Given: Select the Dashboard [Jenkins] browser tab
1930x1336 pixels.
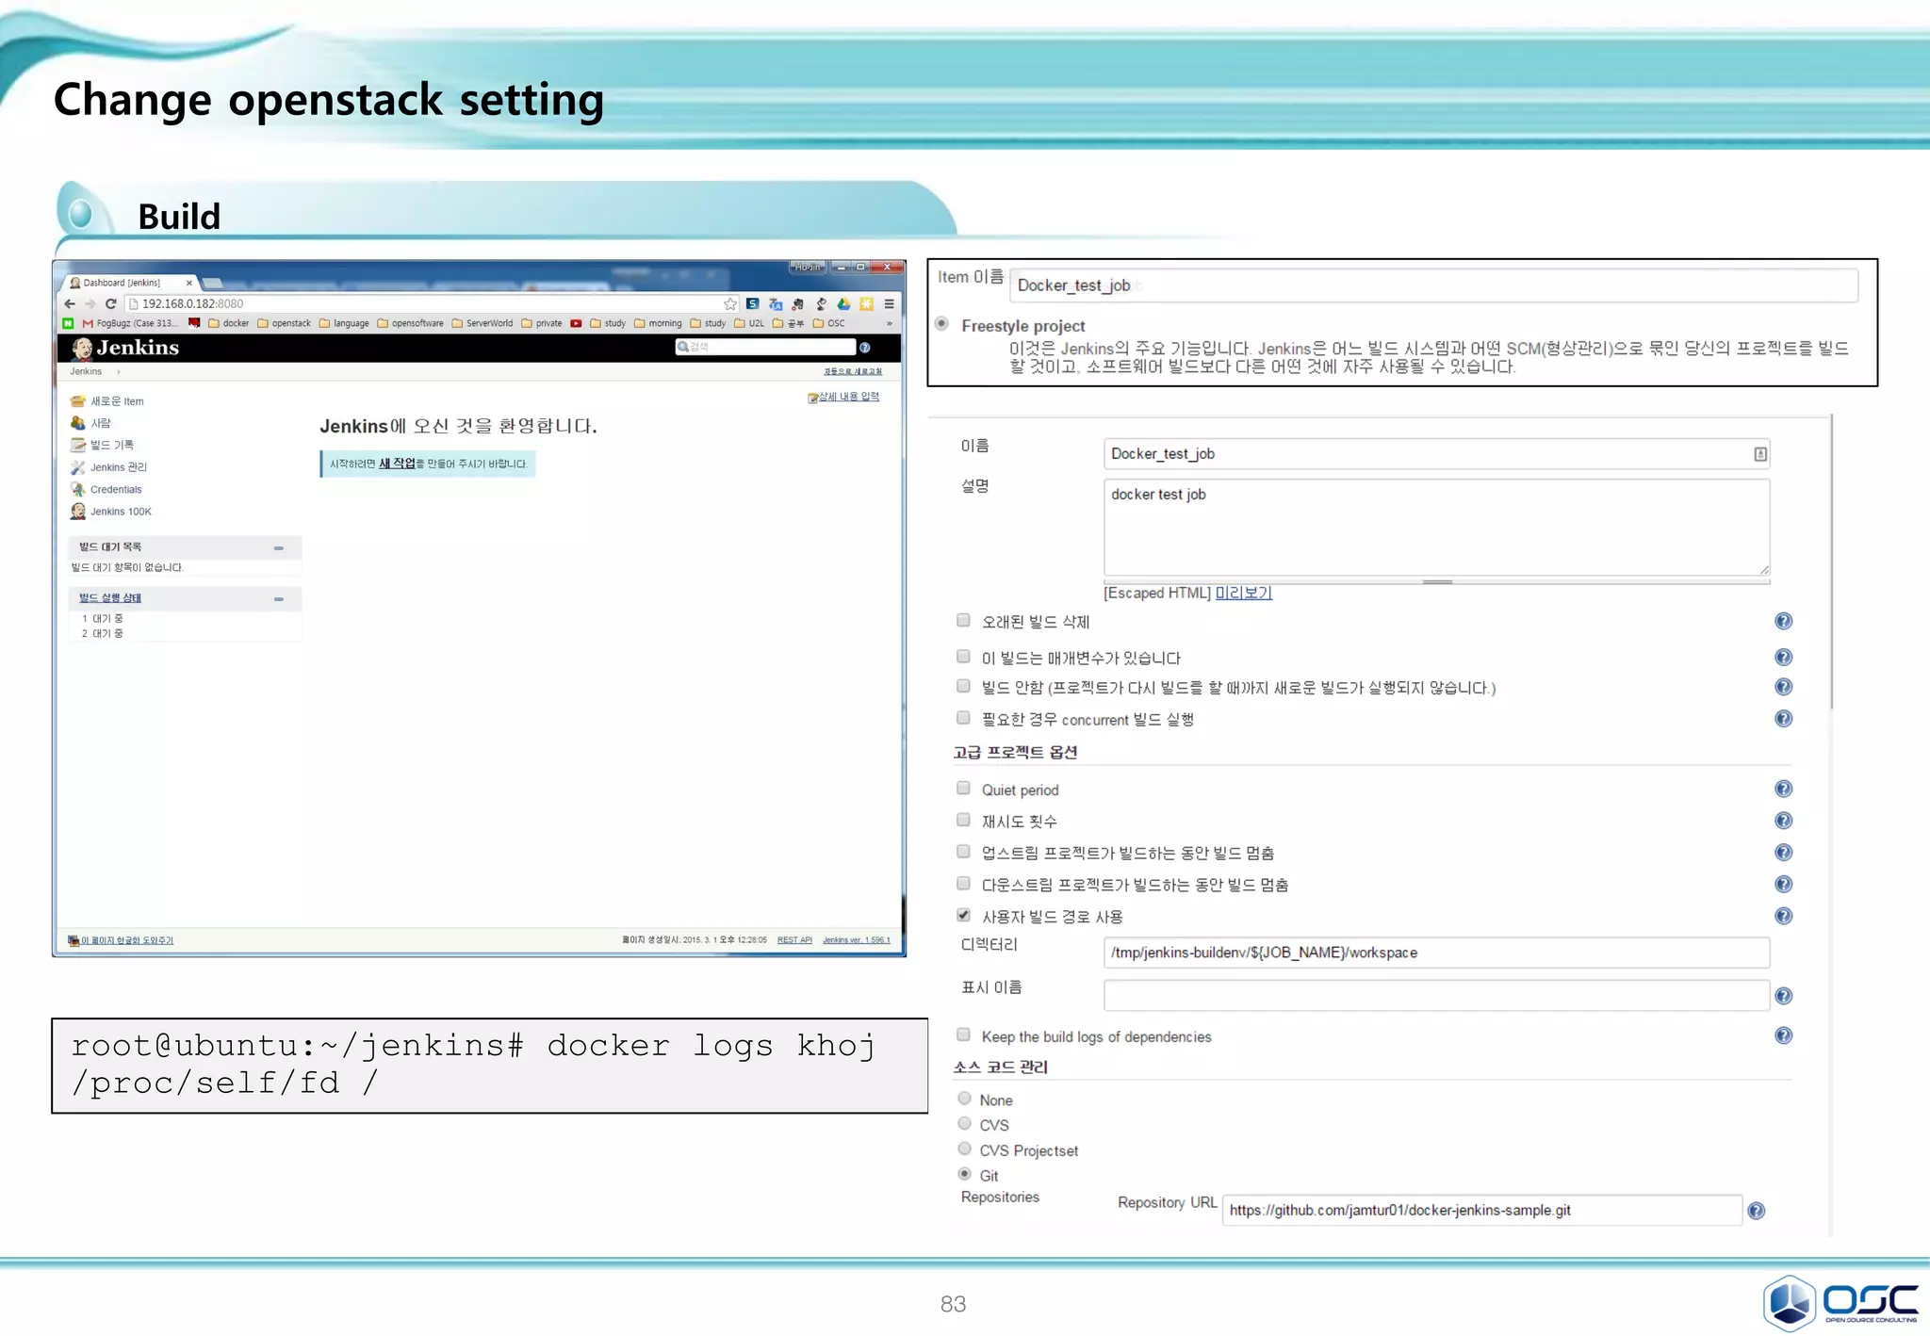Looking at the screenshot, I should [x=123, y=283].
